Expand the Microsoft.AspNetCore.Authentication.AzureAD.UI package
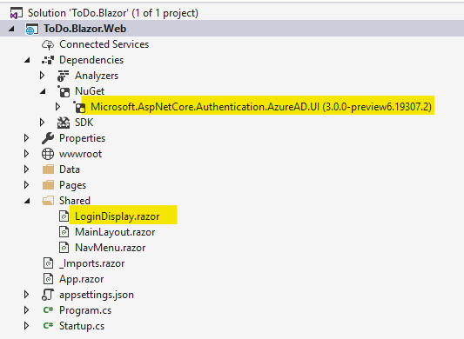 click(58, 107)
